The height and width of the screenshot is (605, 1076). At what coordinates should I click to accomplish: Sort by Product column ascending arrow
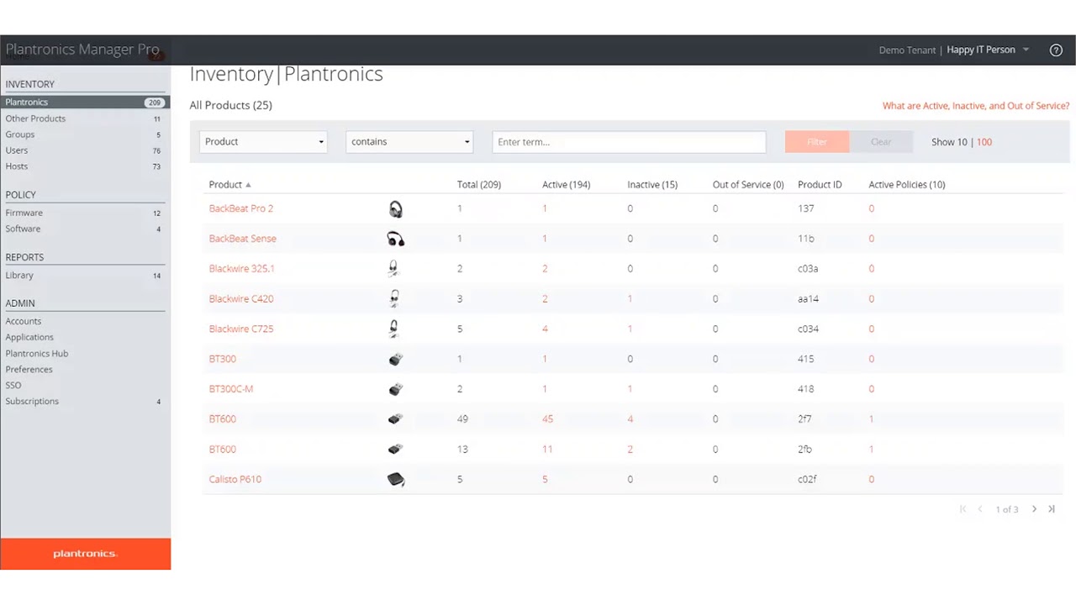coord(248,185)
